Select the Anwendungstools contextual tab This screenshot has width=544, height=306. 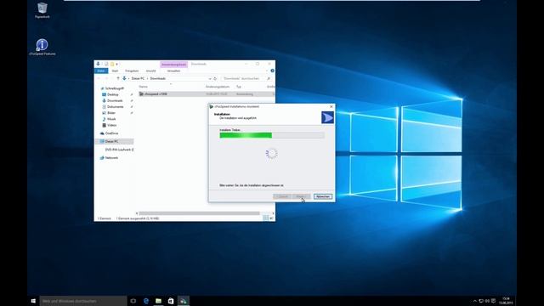click(x=173, y=65)
